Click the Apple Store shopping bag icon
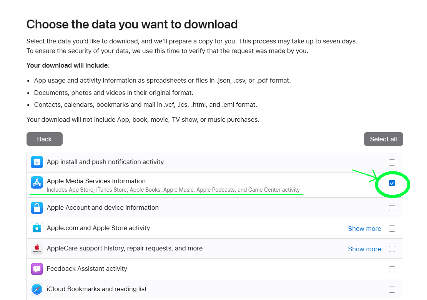Screen dimensions: 427x300 point(37,228)
